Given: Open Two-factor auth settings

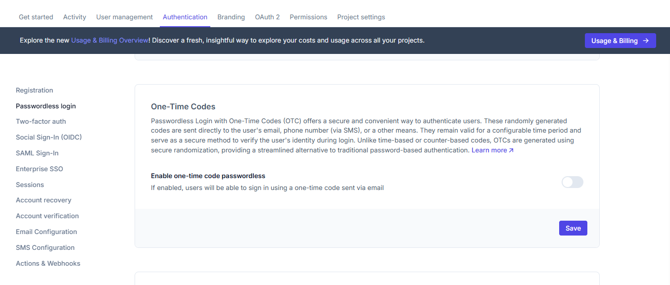Looking at the screenshot, I should [x=41, y=121].
